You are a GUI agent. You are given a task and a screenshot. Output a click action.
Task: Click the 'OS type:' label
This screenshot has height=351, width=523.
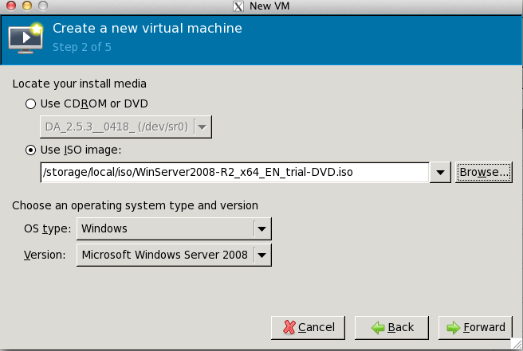[x=47, y=228]
